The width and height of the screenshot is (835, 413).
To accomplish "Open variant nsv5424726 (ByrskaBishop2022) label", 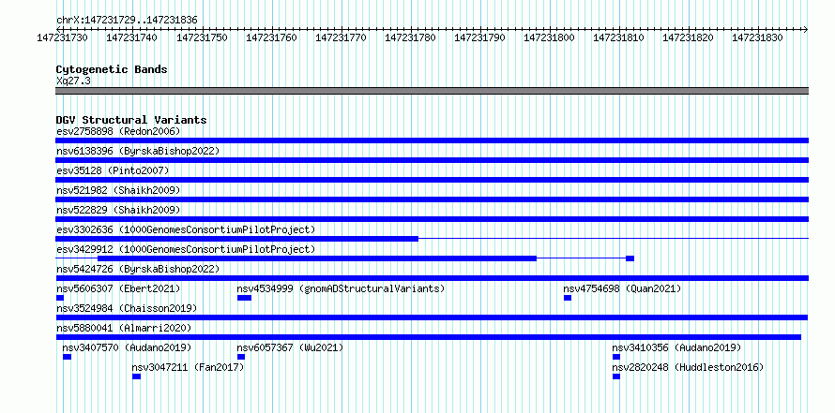I will (x=138, y=269).
